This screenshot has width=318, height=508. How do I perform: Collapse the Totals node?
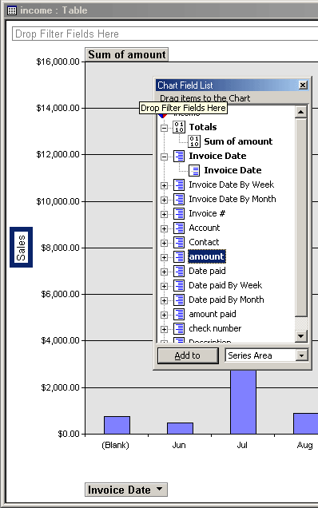coord(164,128)
